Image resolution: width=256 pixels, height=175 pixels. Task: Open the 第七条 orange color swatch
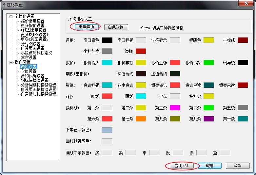141,119
